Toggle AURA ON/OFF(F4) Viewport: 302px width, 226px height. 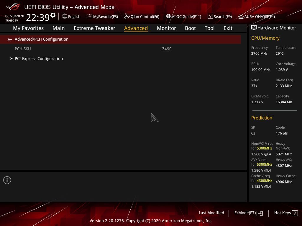click(x=257, y=16)
